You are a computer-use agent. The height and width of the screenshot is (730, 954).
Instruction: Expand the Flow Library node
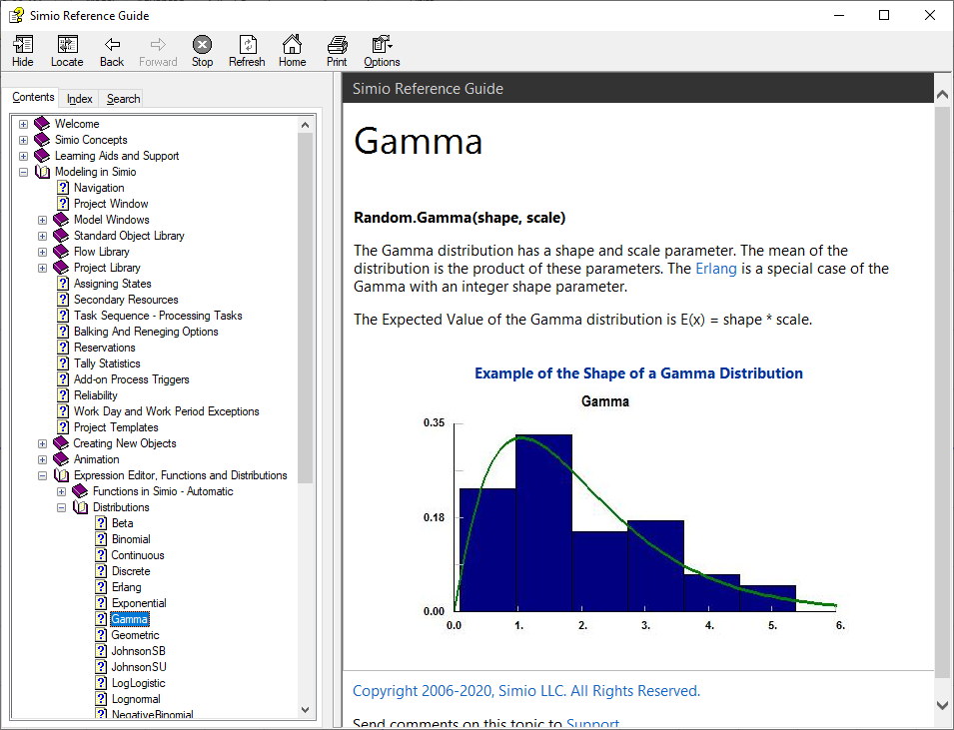[x=42, y=252]
